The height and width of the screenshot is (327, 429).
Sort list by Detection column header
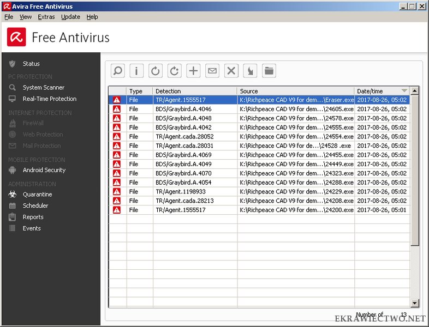194,91
